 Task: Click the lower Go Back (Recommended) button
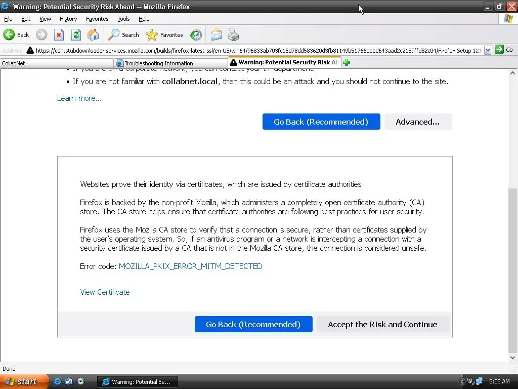tap(253, 324)
